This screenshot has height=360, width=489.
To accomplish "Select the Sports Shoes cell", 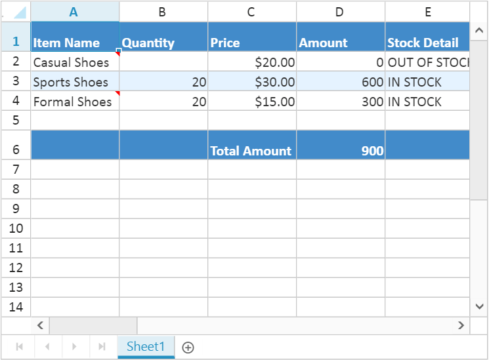I will click(x=75, y=81).
